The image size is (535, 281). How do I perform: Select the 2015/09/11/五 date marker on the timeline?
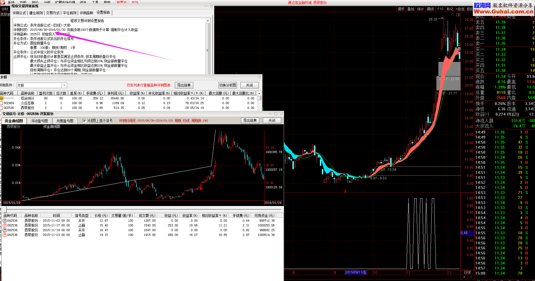[355, 272]
